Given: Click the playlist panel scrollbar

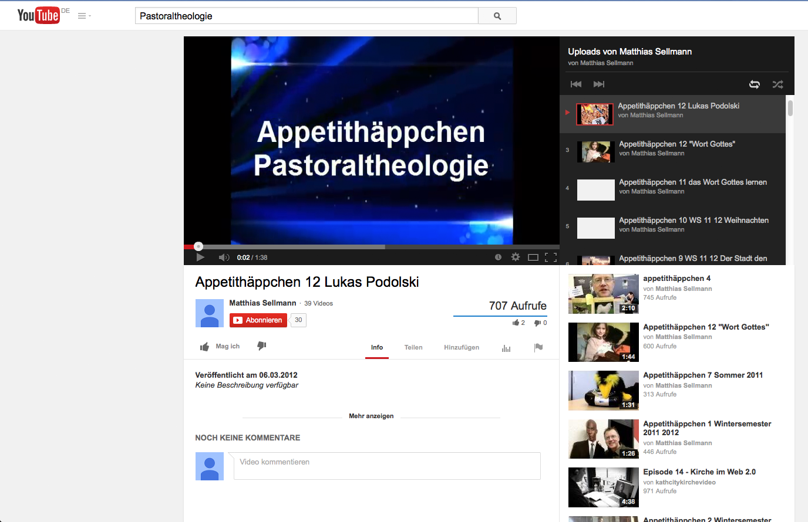Looking at the screenshot, I should [790, 109].
